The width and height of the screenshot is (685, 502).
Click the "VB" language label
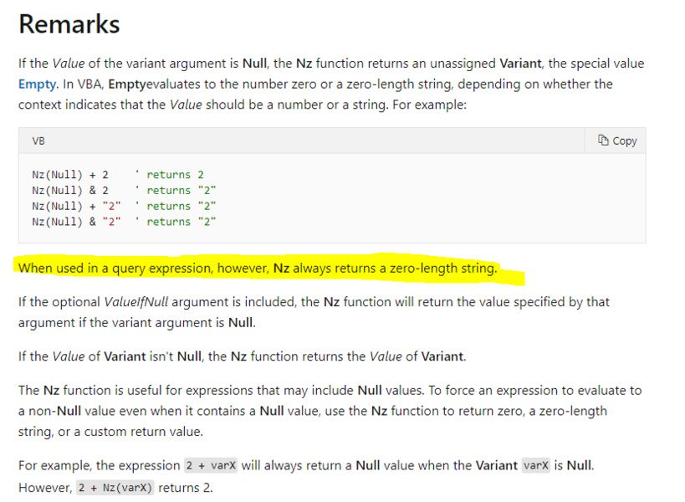click(38, 141)
